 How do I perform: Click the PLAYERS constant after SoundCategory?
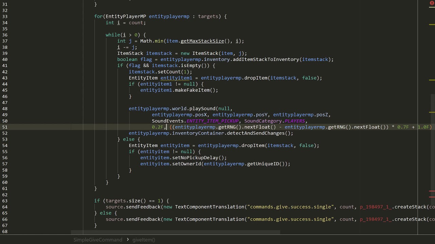[x=295, y=121]
